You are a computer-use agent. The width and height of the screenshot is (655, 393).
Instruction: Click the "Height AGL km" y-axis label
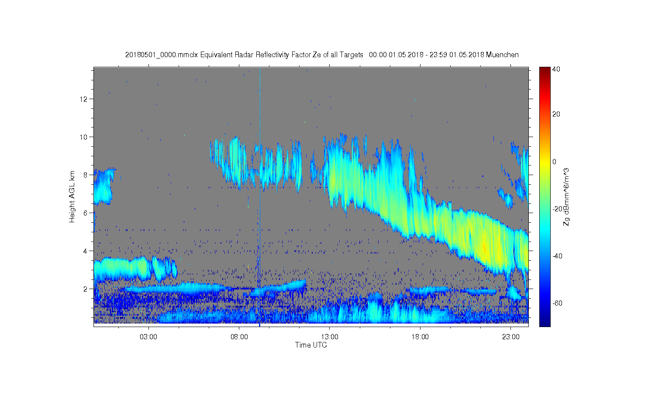click(x=72, y=196)
